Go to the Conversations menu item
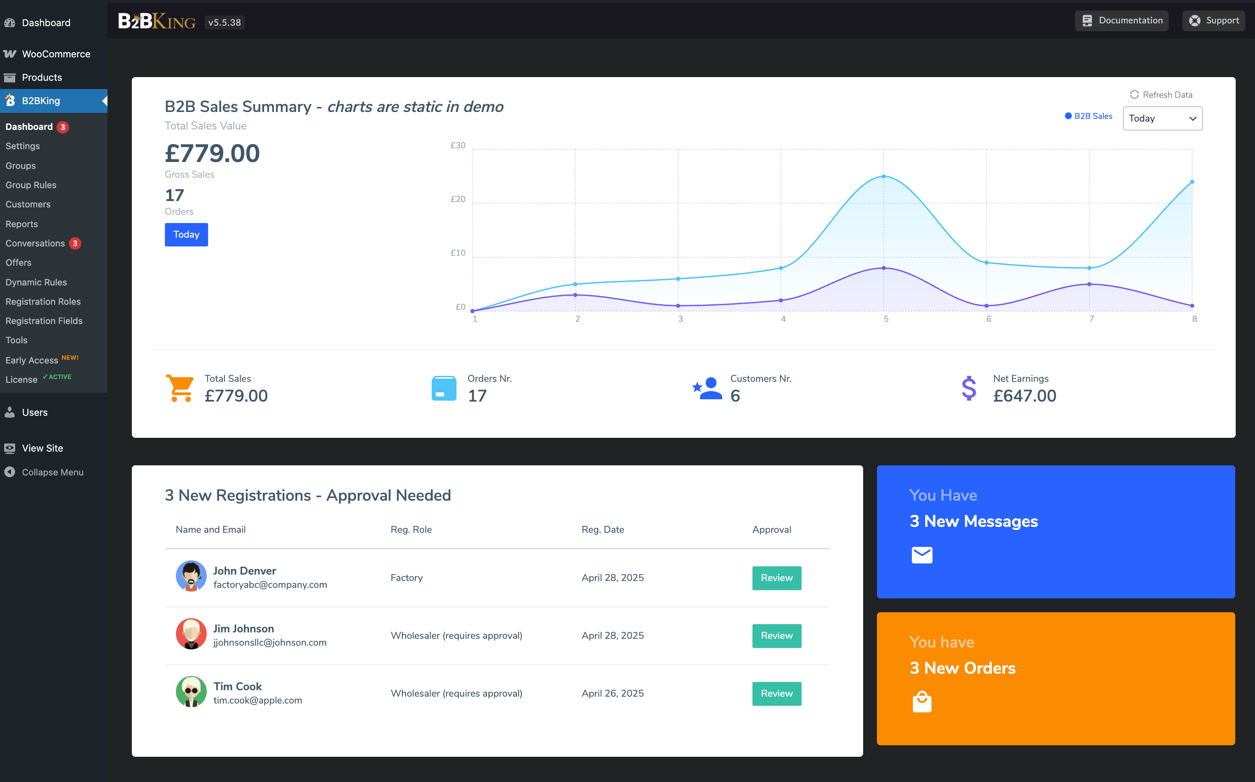 pyautogui.click(x=35, y=243)
